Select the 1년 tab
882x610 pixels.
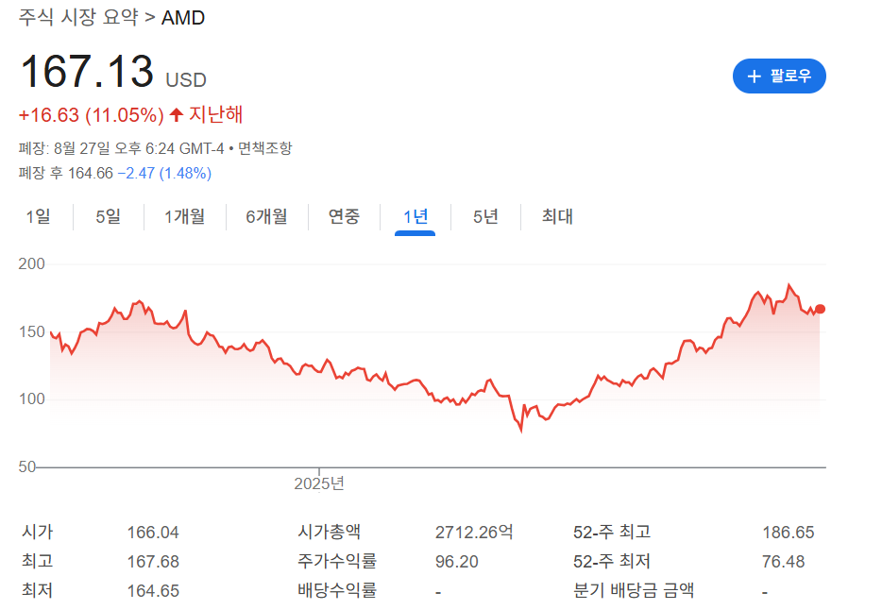(416, 216)
